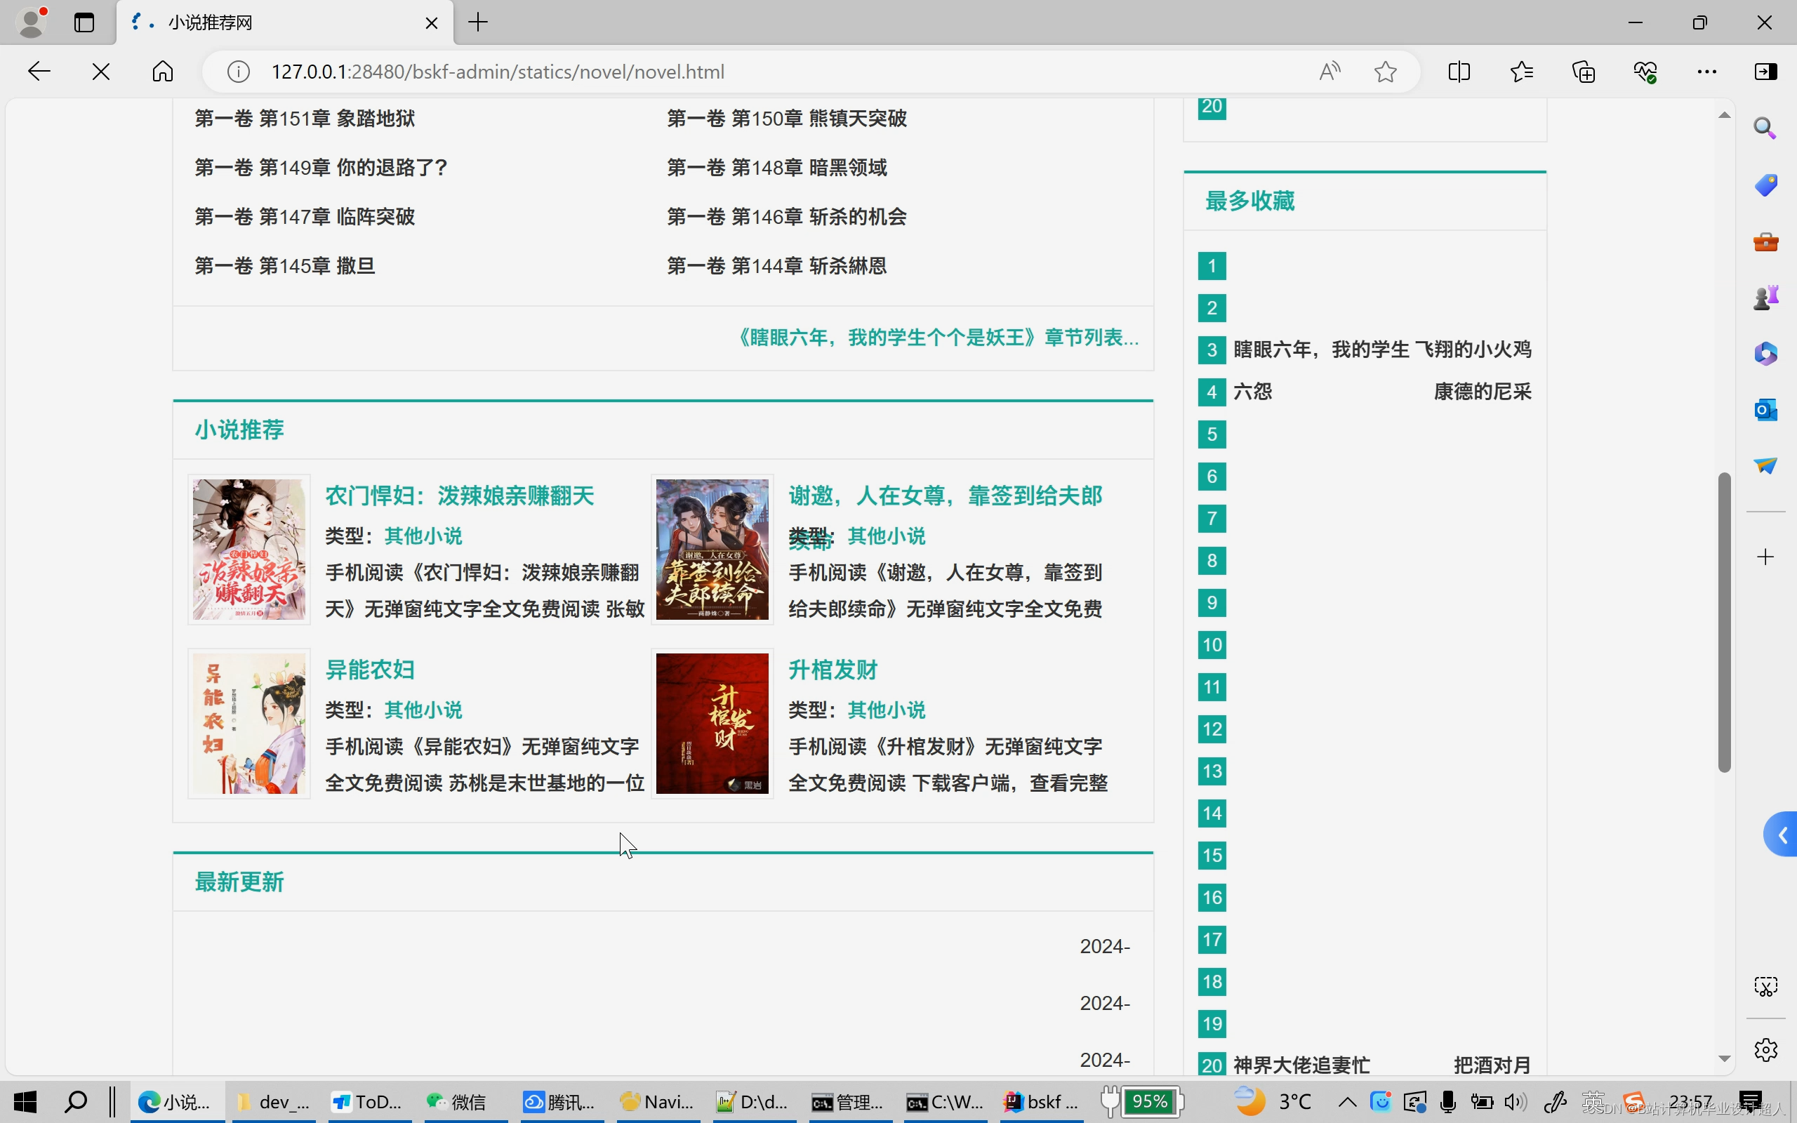1797x1123 pixels.
Task: Expand Settings and more ellipsis menu
Action: 1706,72
